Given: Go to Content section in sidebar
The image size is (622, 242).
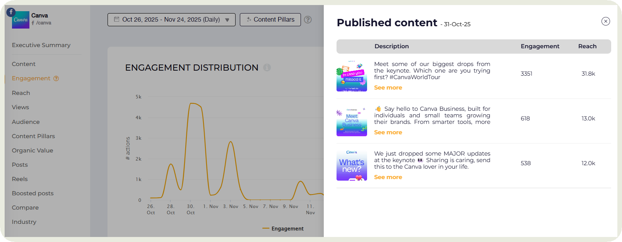Looking at the screenshot, I should point(24,64).
